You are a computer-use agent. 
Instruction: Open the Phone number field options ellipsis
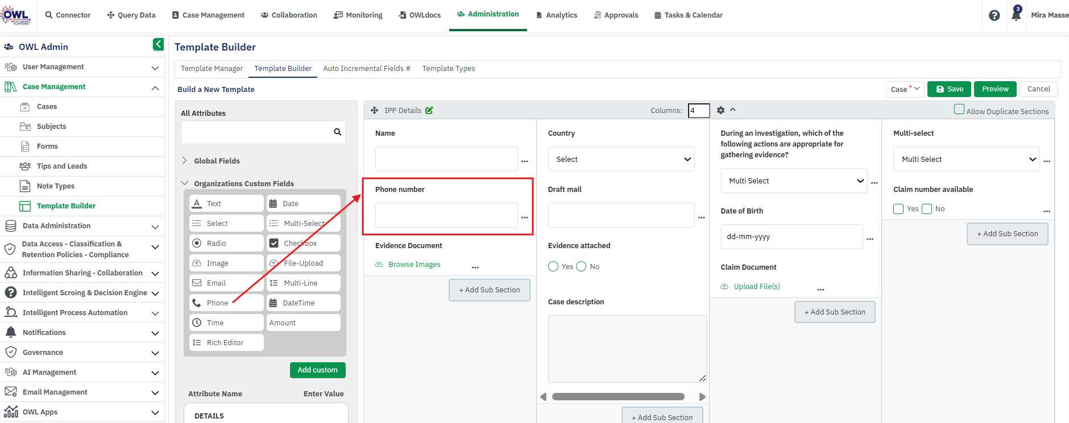(524, 217)
